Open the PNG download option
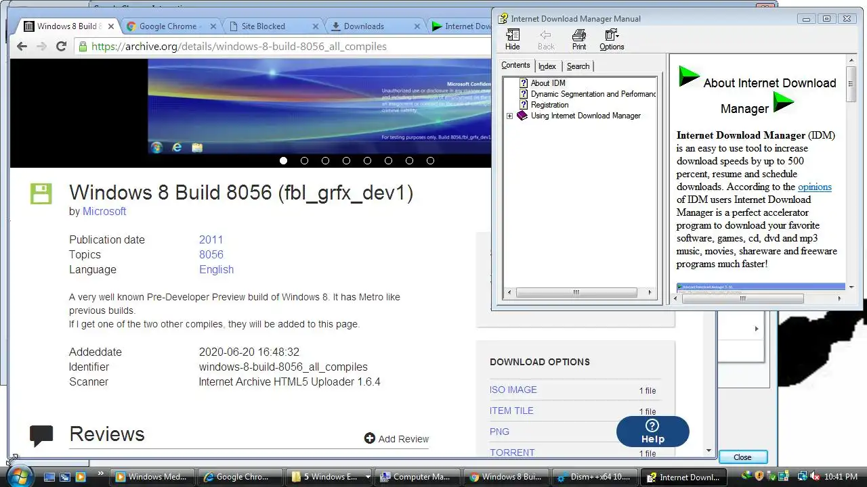This screenshot has width=867, height=487. point(499,432)
